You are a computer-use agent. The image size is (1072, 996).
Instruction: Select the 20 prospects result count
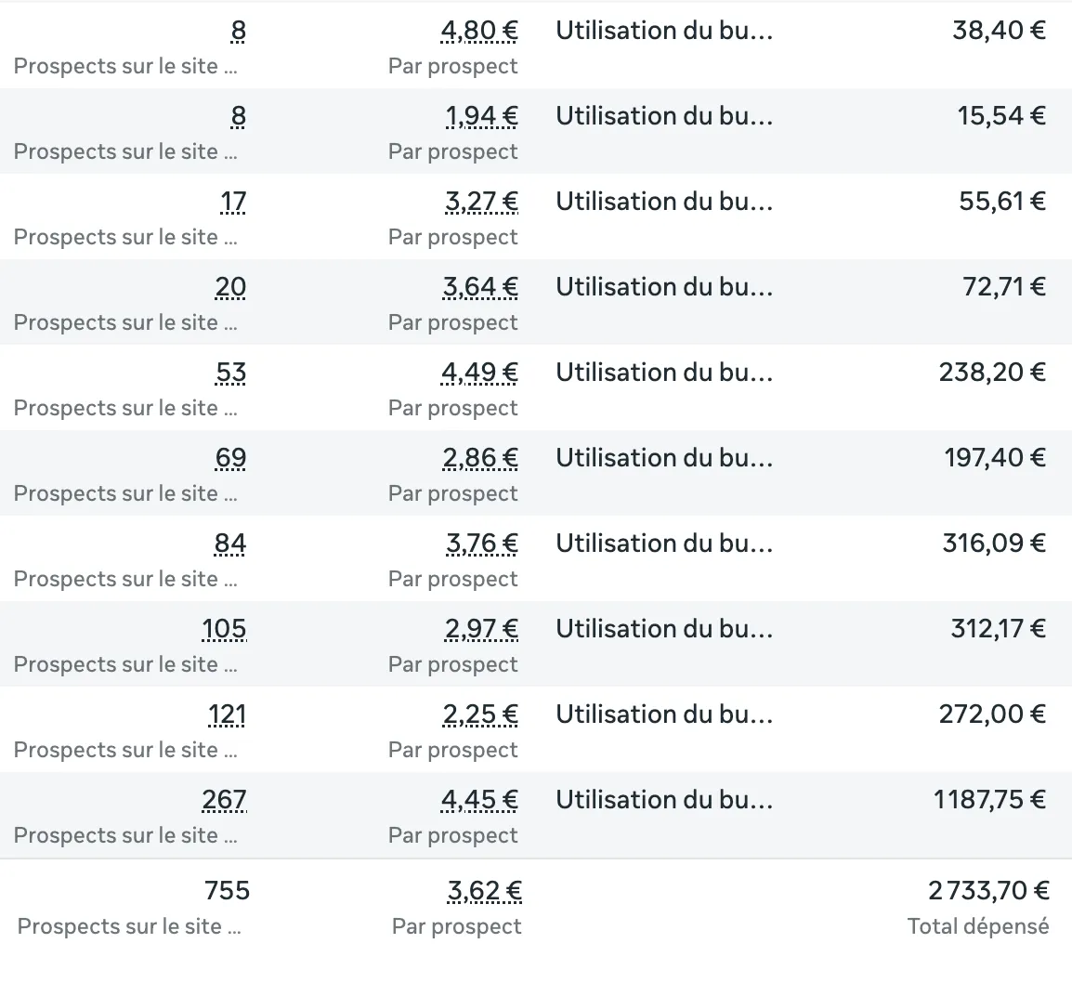[230, 287]
